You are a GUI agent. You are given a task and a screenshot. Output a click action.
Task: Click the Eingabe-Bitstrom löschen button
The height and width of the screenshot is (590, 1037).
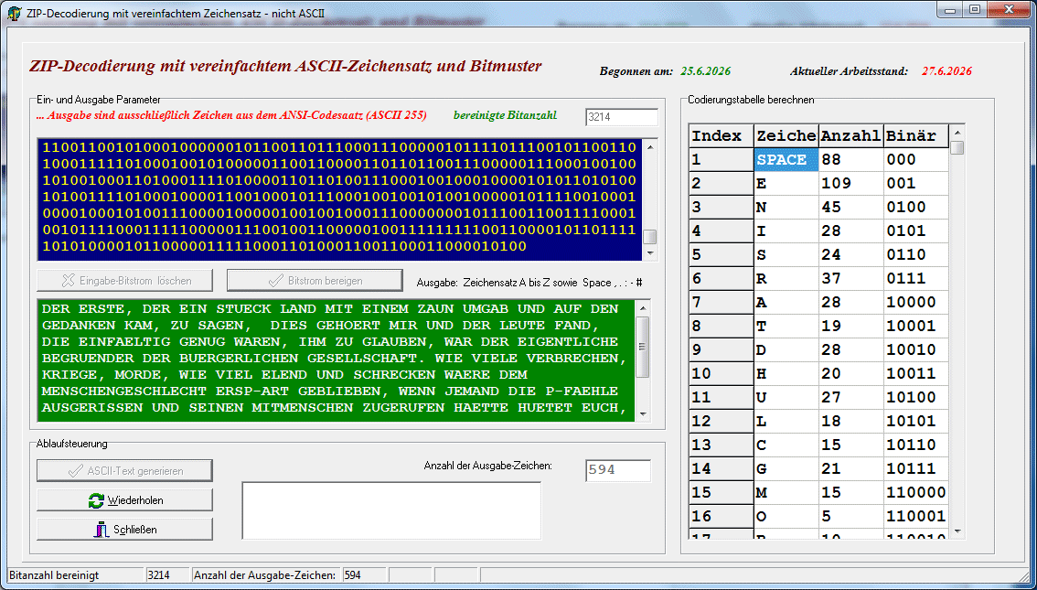(x=125, y=281)
